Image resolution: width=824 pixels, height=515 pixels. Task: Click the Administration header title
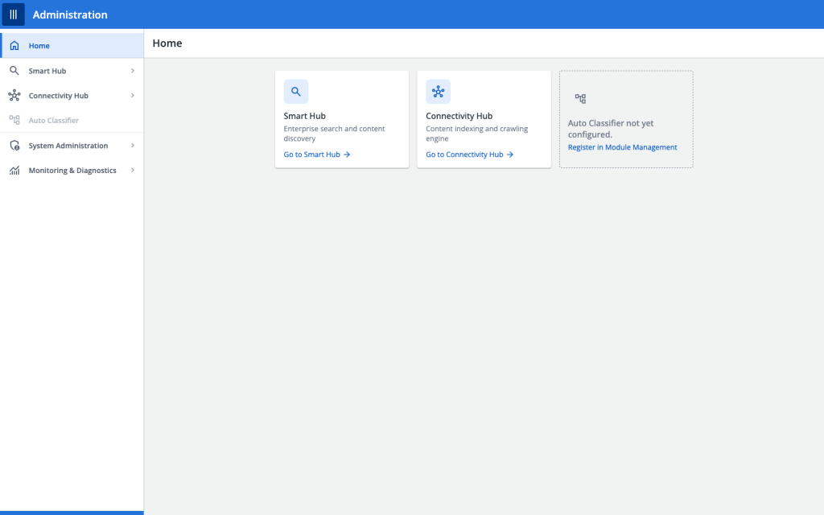(x=70, y=14)
